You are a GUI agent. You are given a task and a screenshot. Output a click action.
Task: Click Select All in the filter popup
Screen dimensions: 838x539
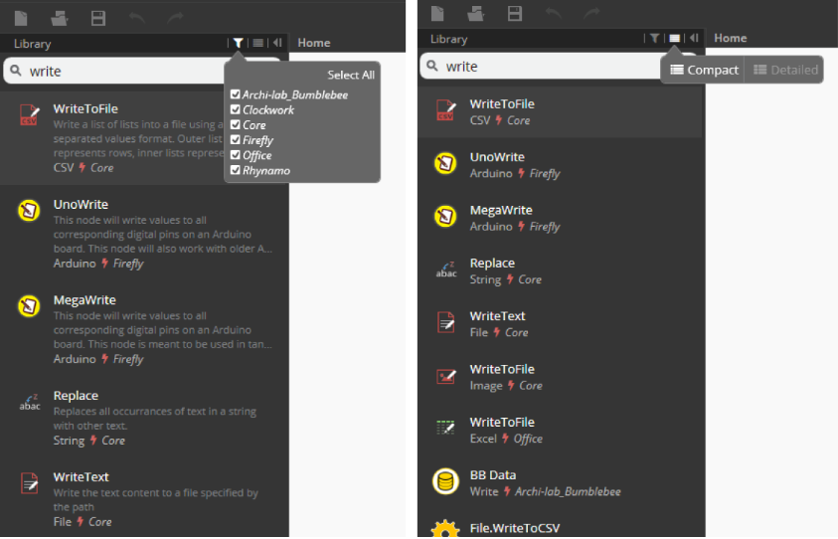(x=351, y=75)
